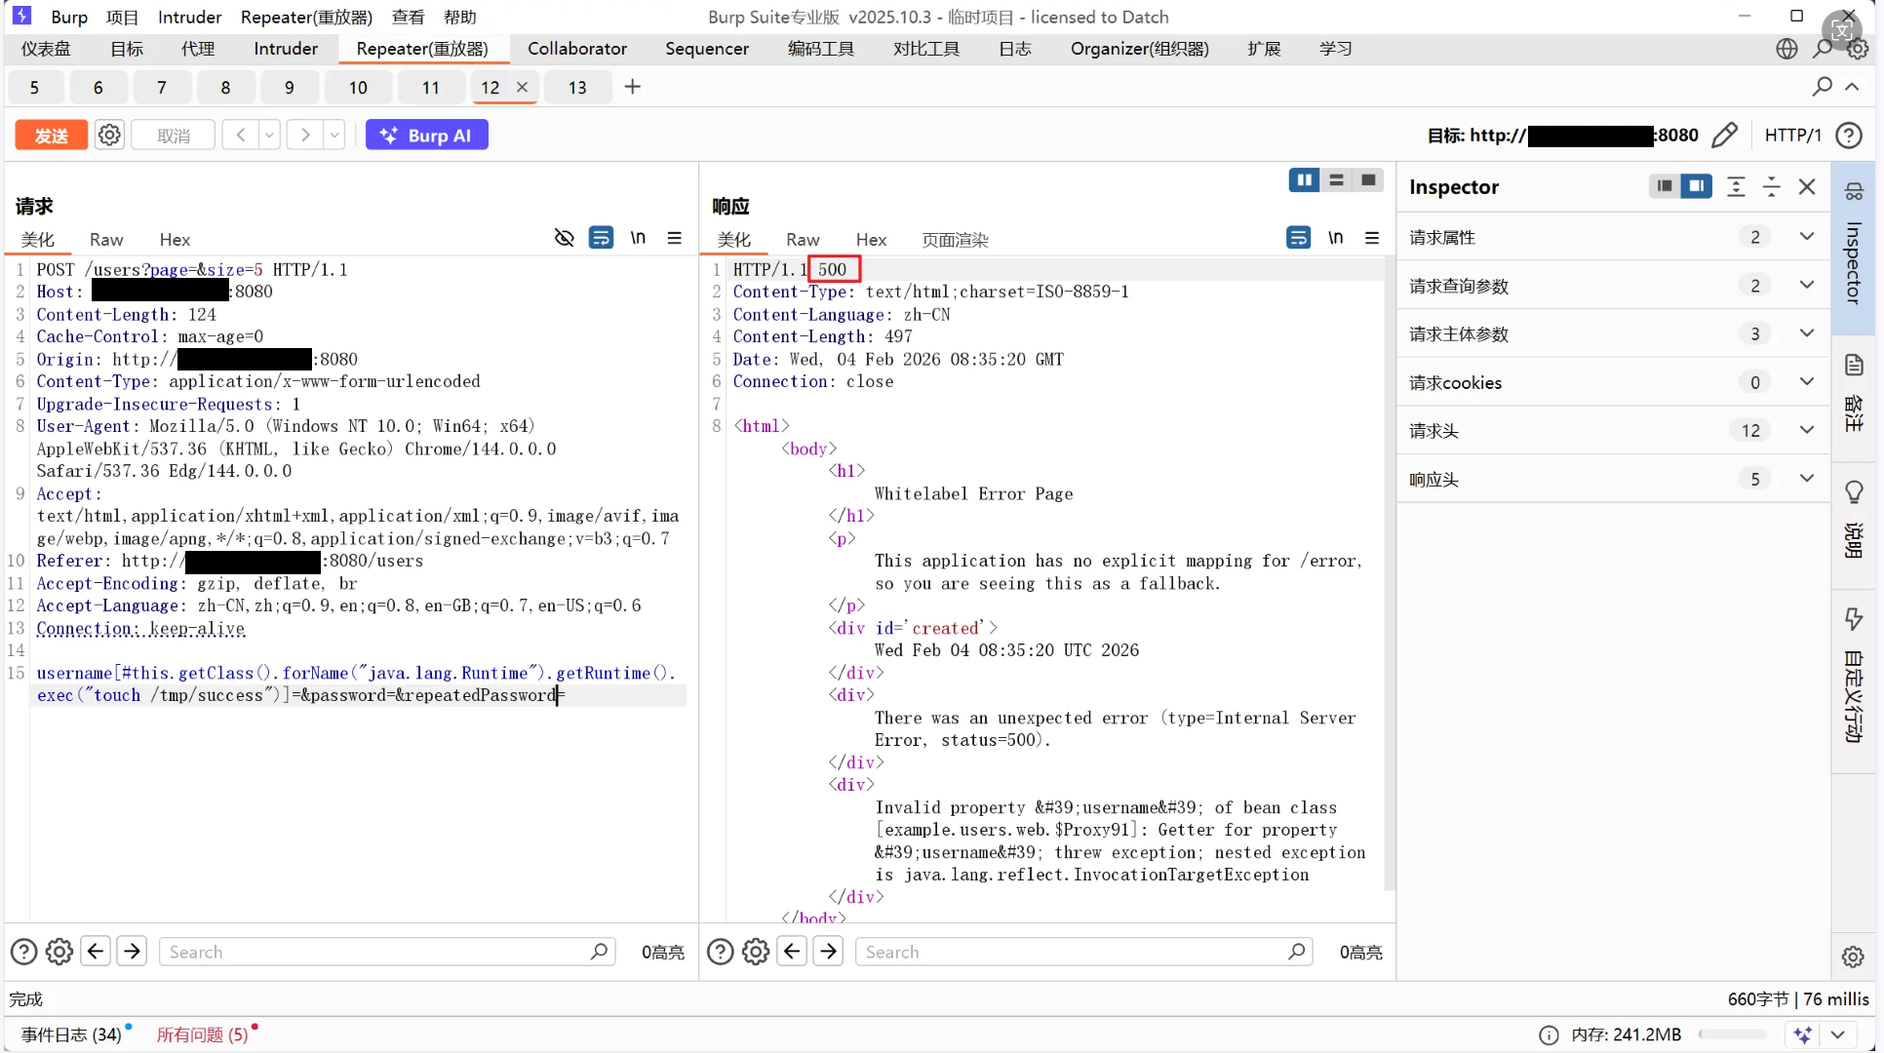Open 事件日志 (34) in the status bar
Image resolution: width=1884 pixels, height=1053 pixels.
point(71,1034)
